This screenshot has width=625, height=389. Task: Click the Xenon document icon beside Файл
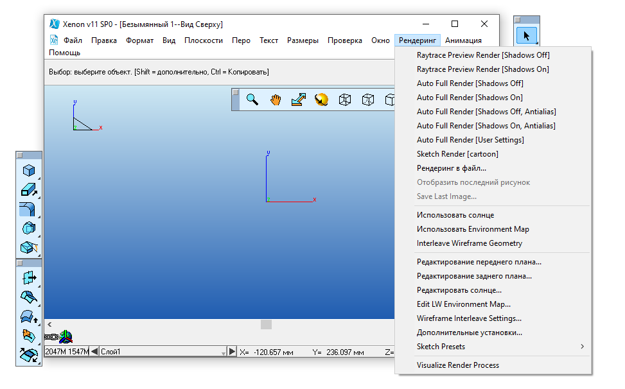coord(54,40)
